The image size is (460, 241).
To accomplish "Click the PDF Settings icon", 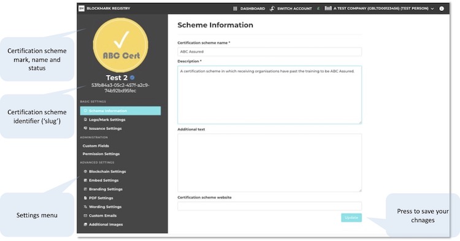I will coord(85,198).
